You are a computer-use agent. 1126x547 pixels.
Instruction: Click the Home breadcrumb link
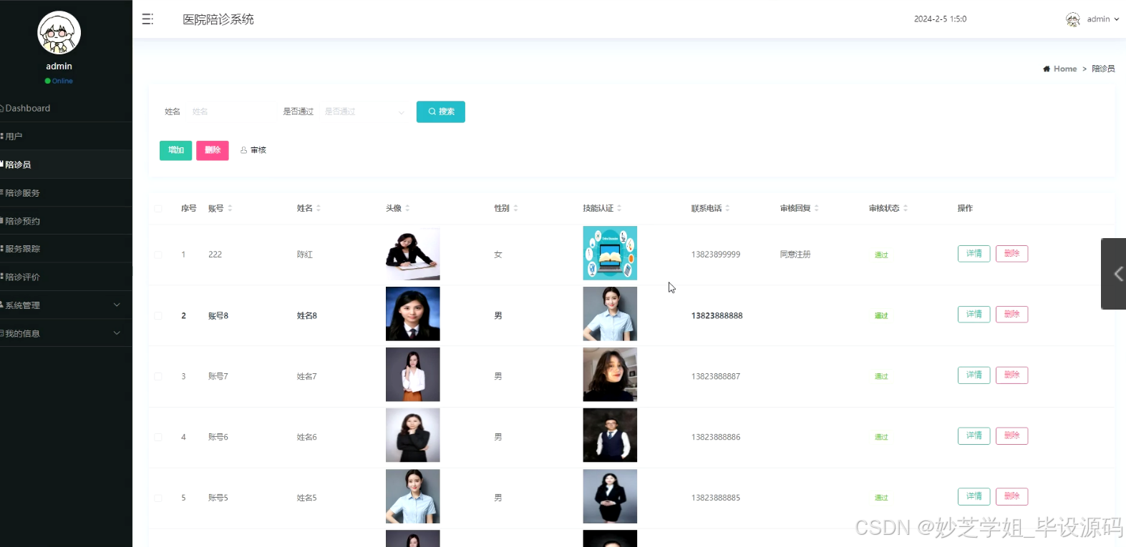tap(1065, 69)
